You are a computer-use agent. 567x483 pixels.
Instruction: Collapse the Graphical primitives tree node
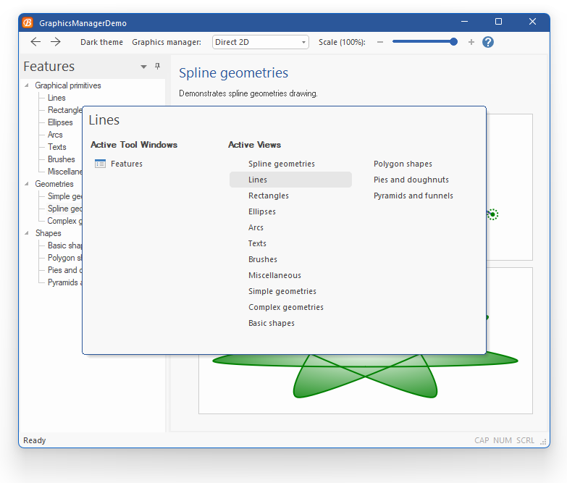point(28,85)
